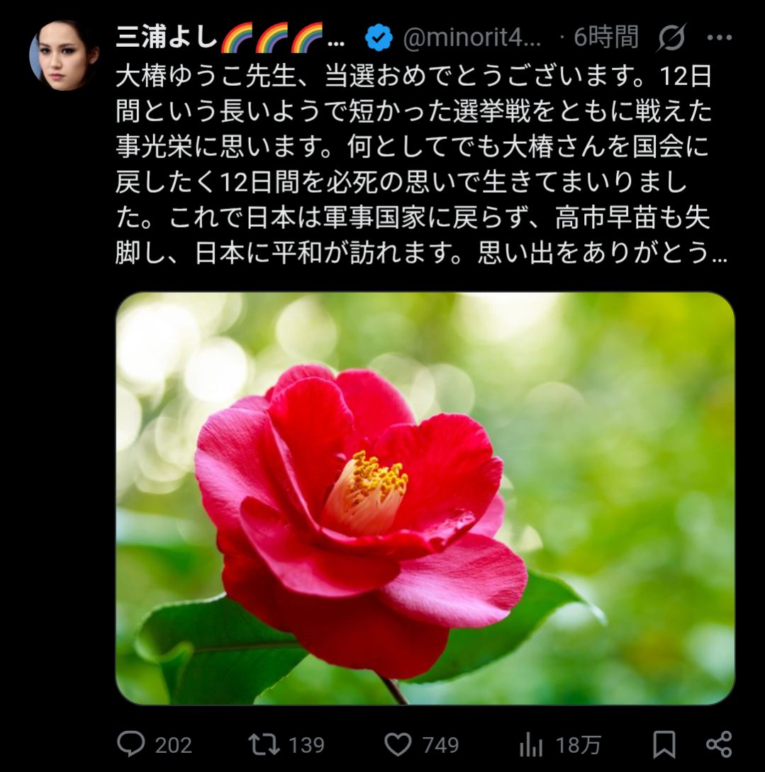Toggle the bookmark icon
The height and width of the screenshot is (772, 765).
click(x=664, y=744)
